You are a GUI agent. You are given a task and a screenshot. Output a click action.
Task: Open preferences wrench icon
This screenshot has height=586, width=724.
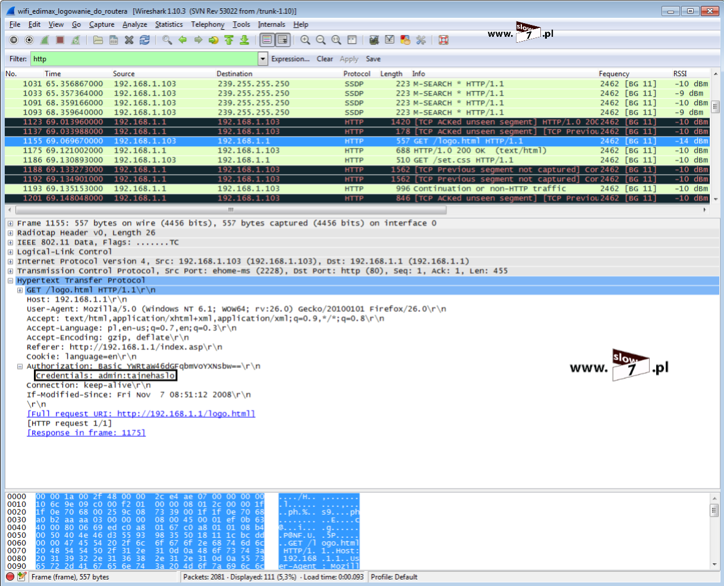tap(421, 40)
